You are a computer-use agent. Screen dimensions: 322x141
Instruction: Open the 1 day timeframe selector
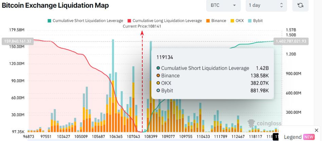[x=266, y=5]
